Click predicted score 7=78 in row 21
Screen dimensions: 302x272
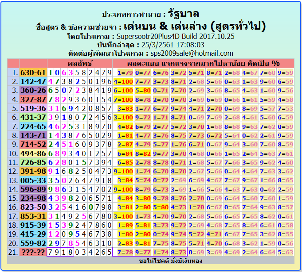(125, 252)
